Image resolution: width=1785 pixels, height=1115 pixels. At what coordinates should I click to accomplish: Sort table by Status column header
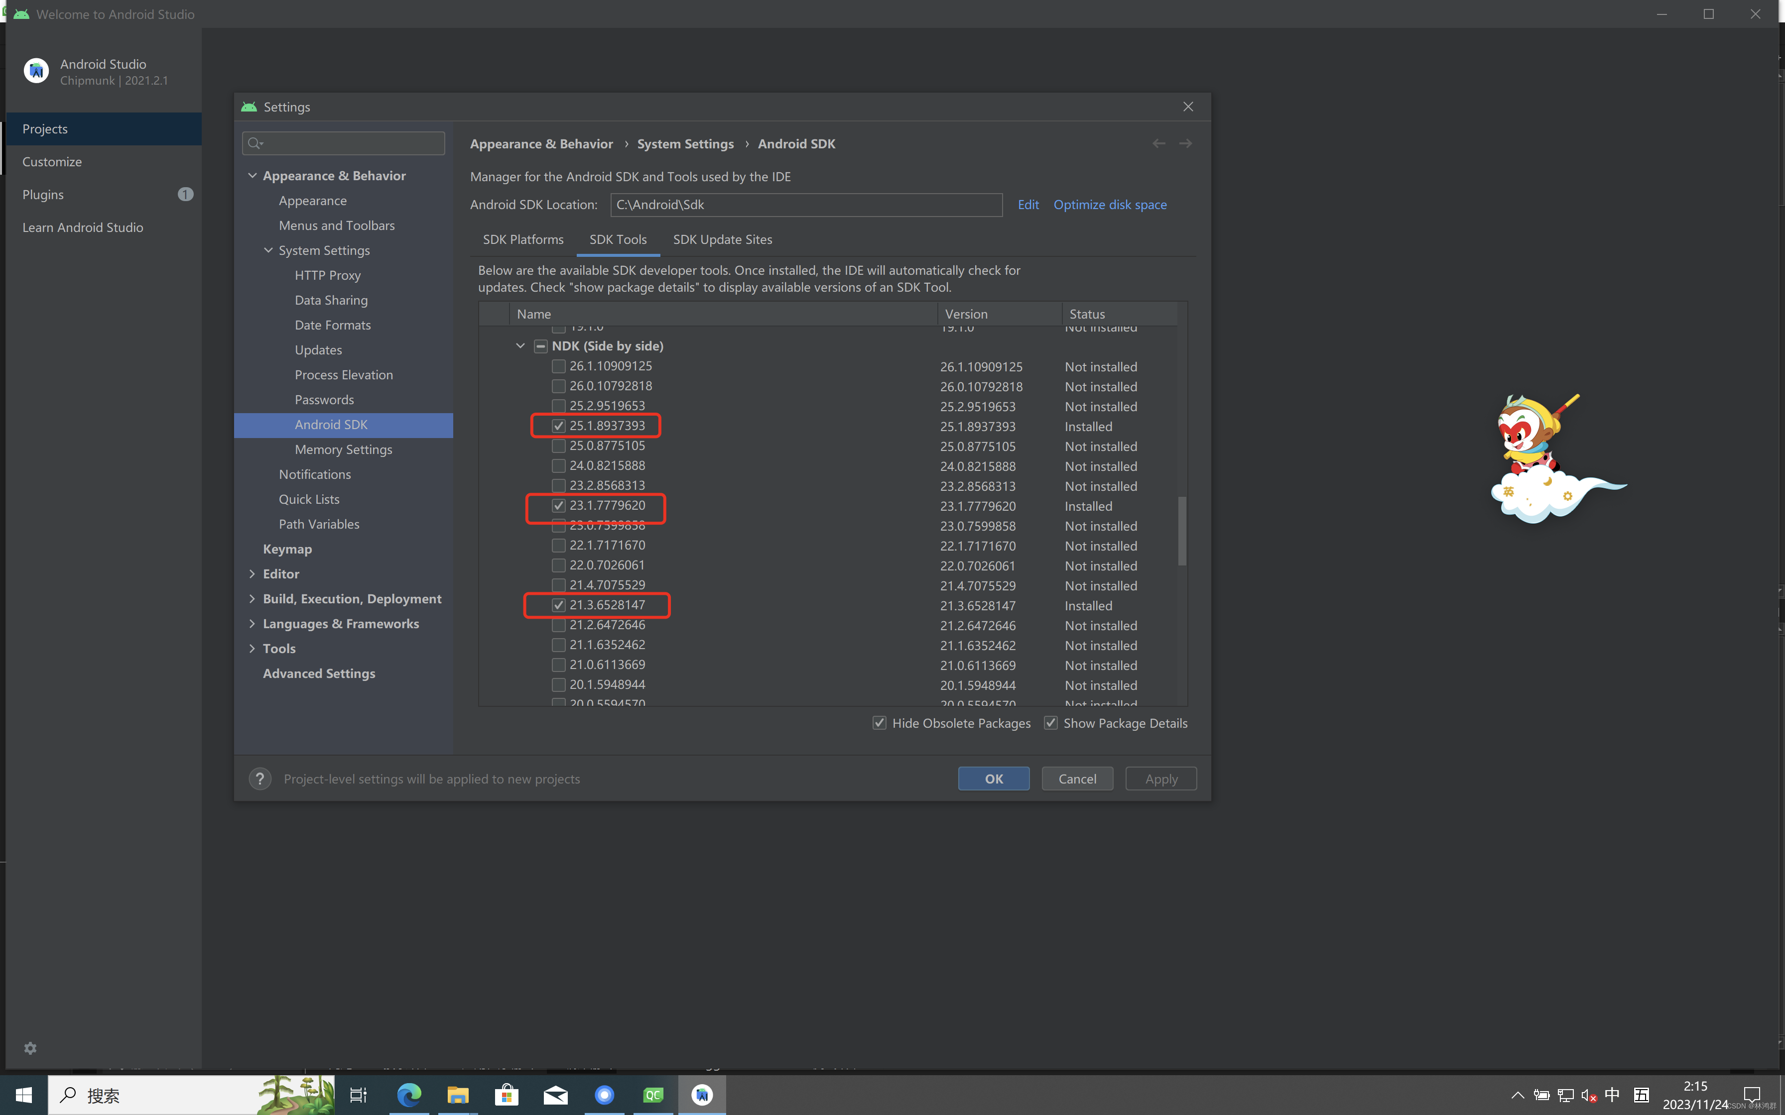(x=1120, y=314)
